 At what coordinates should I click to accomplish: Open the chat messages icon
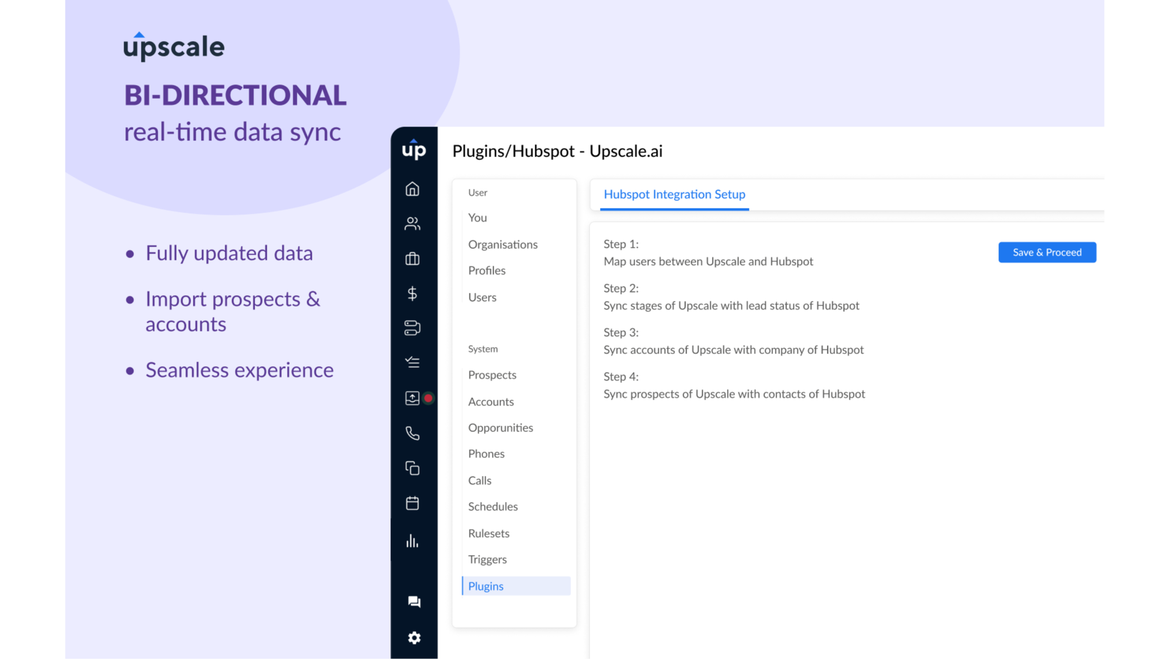(x=413, y=602)
